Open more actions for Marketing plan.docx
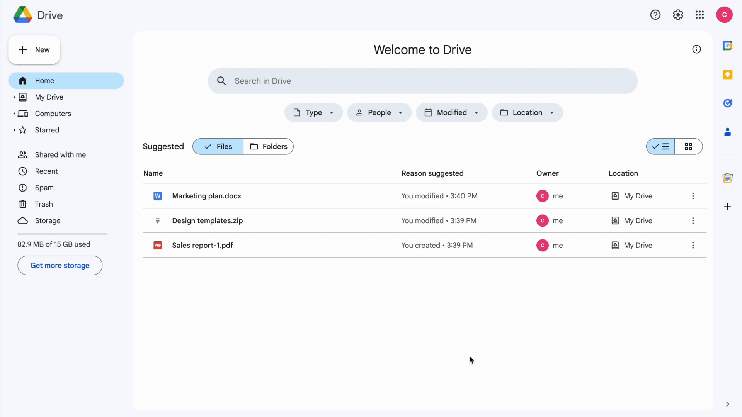Viewport: 742px width, 417px height. (693, 196)
